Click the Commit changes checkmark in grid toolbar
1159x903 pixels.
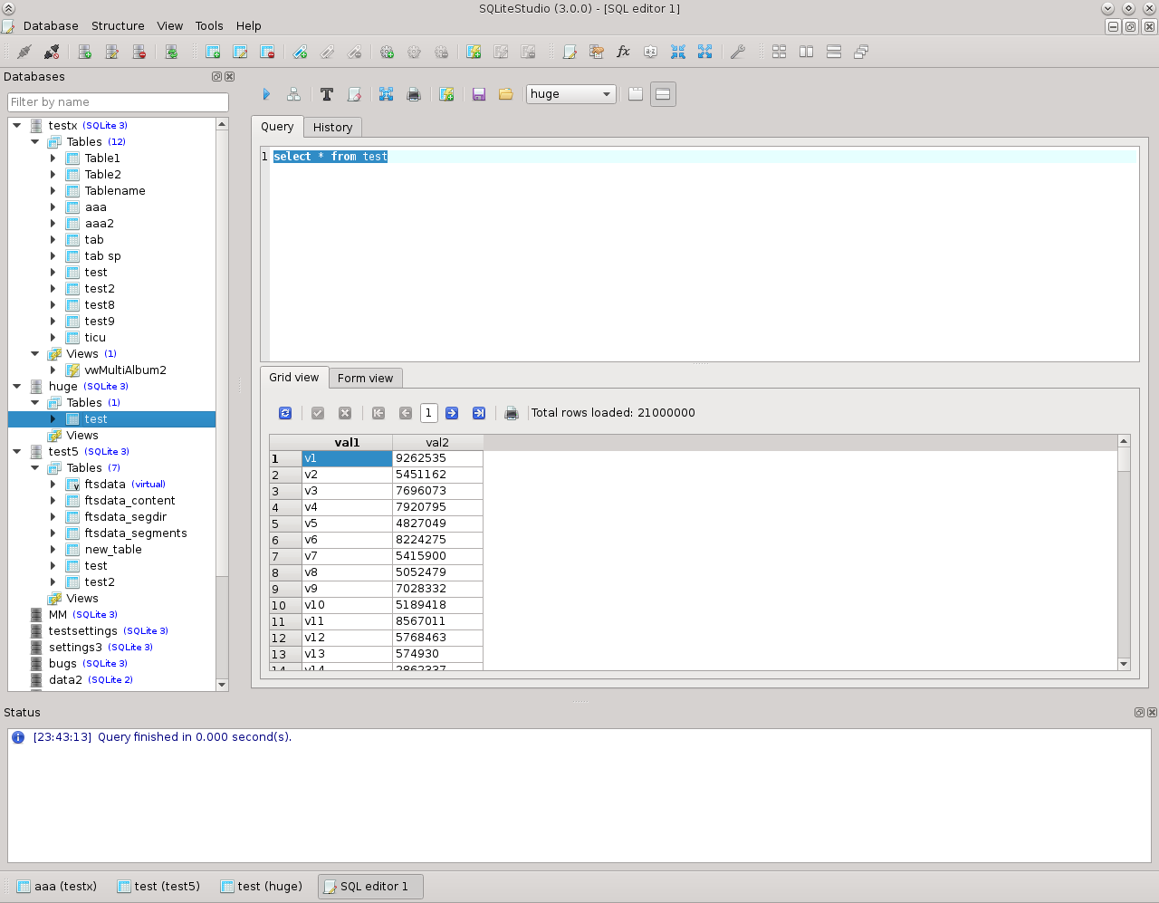[x=318, y=412]
